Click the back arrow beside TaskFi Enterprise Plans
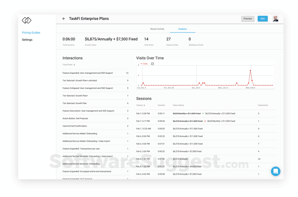The image size is (298, 197). coord(64,19)
